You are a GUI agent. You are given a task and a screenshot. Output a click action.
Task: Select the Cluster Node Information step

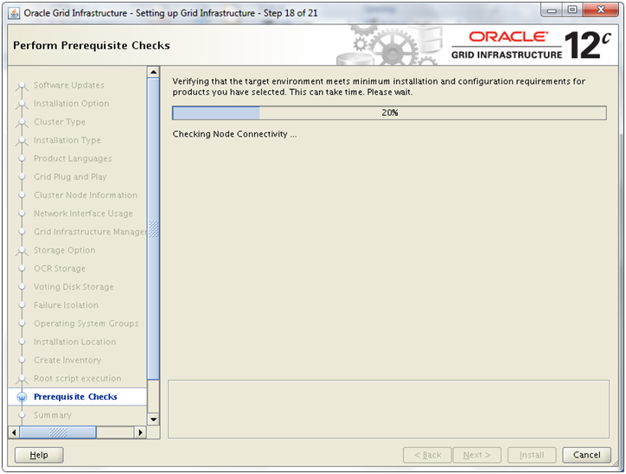click(86, 195)
